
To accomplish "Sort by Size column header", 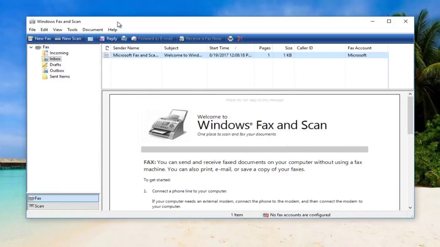I will point(283,48).
